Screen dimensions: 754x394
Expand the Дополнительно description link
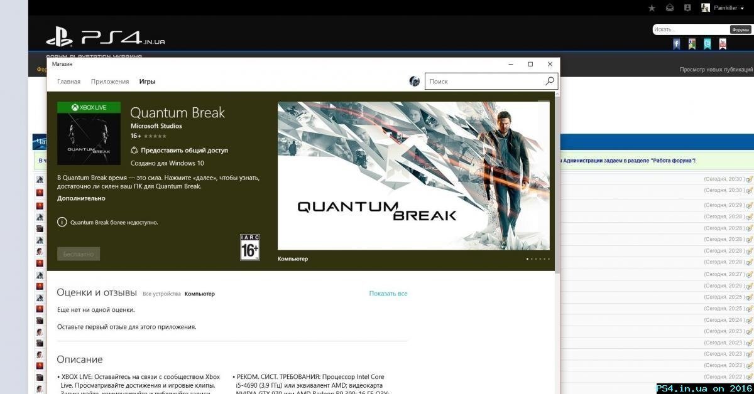[81, 198]
